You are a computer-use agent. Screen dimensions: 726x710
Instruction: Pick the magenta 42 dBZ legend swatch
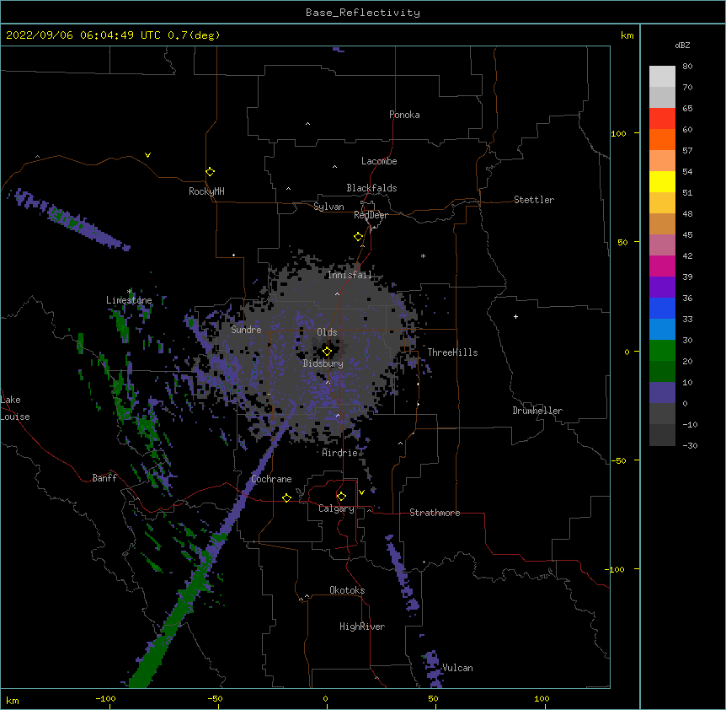click(662, 266)
